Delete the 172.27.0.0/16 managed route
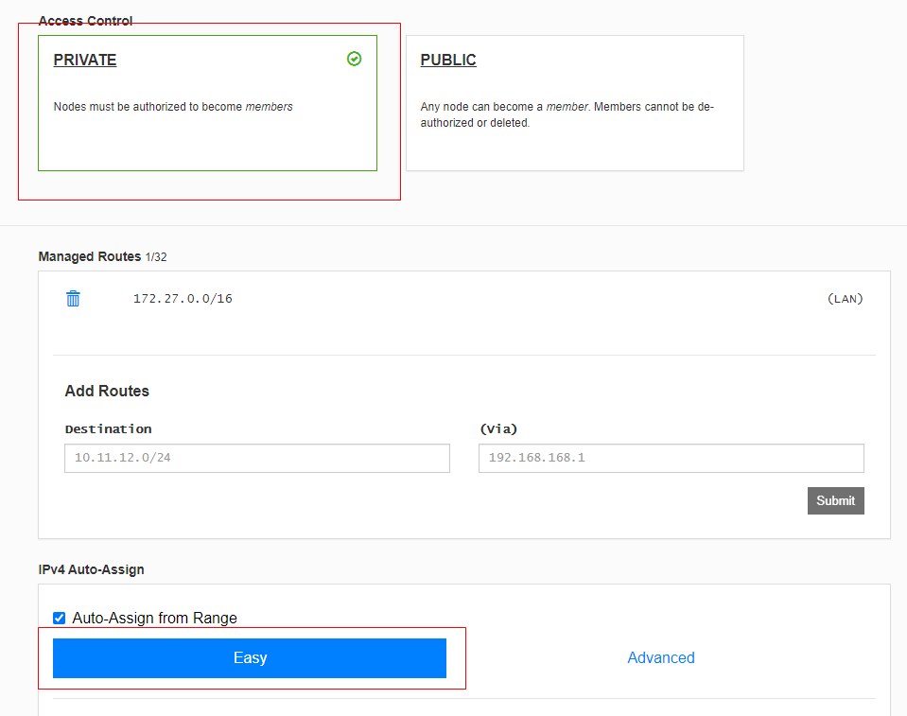The height and width of the screenshot is (716, 907). tap(73, 299)
